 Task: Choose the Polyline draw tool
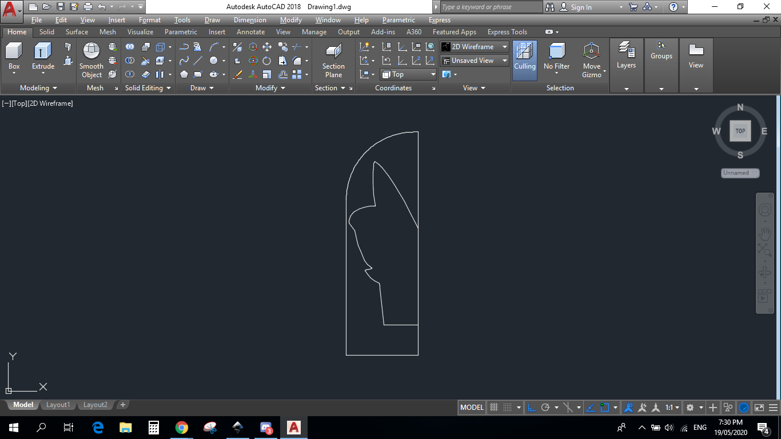184,47
